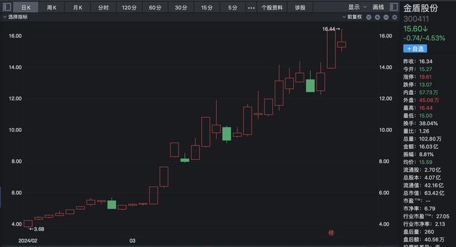Click the three-dots more periods icon

251,8
